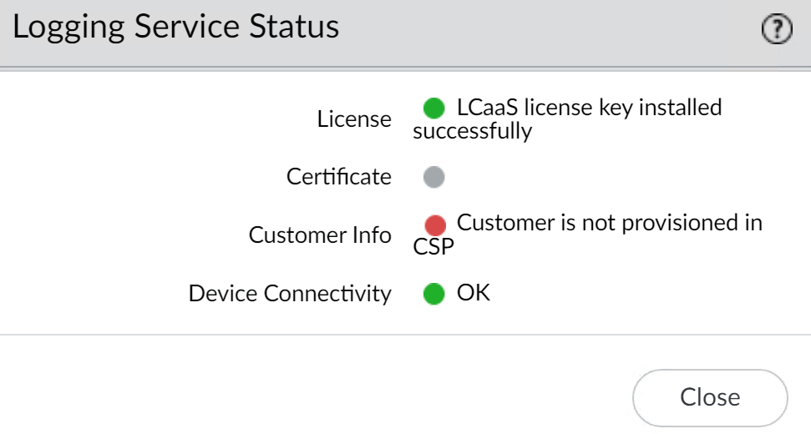Select the Certificate field label
Viewport: 811px width, 434px height.
[338, 177]
